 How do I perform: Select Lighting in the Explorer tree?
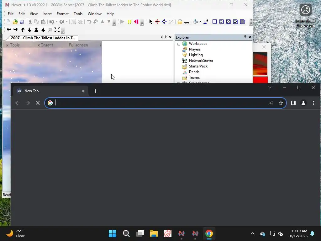pos(196,55)
